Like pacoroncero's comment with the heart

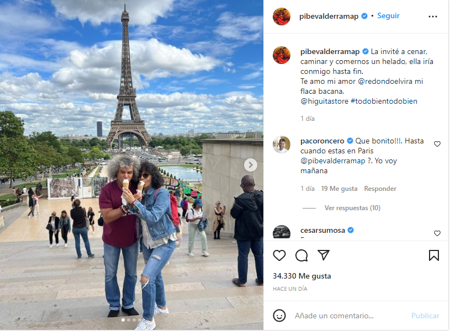point(437,144)
